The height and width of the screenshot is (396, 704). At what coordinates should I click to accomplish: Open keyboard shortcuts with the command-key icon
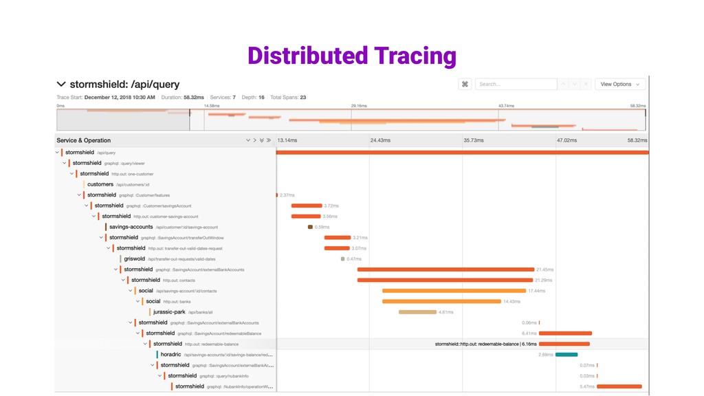[x=465, y=84]
